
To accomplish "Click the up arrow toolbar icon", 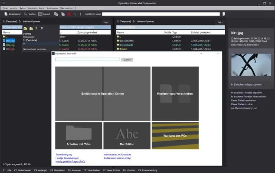I will coord(81,14).
